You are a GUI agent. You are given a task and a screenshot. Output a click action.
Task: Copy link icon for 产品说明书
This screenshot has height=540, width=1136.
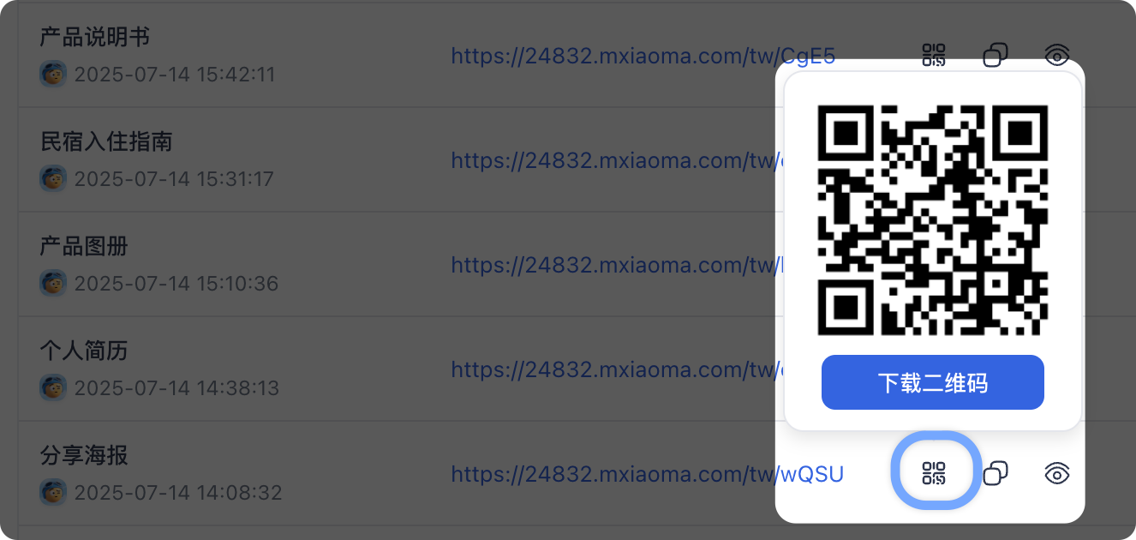[x=995, y=56]
